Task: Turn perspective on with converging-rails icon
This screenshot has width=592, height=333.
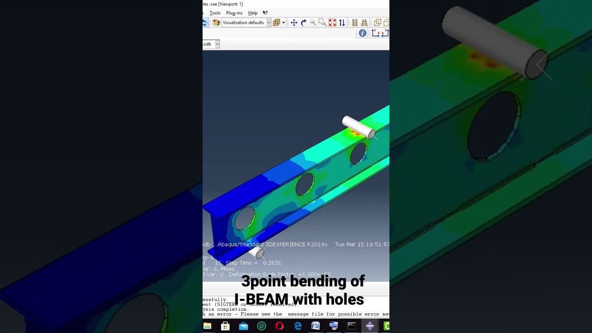Action: tap(364, 23)
